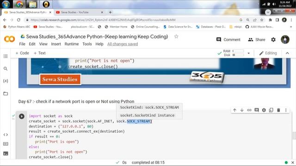Open new browser tab plus button
Image resolution: width=296 pixels, height=166 pixels.
pos(110,12)
